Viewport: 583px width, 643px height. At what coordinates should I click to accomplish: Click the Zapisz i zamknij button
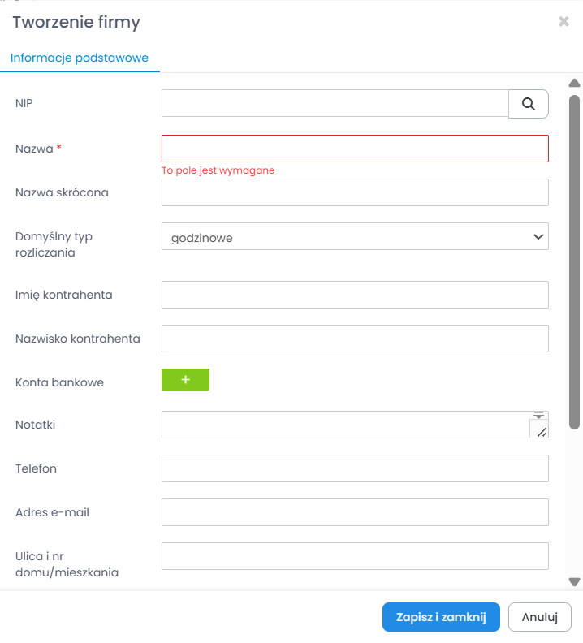point(441,617)
